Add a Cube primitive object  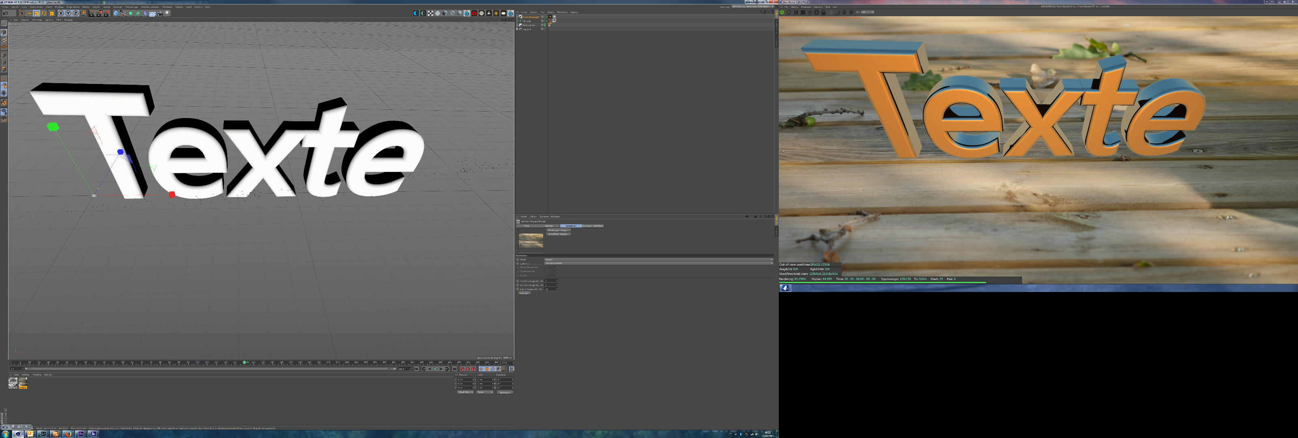(x=116, y=14)
